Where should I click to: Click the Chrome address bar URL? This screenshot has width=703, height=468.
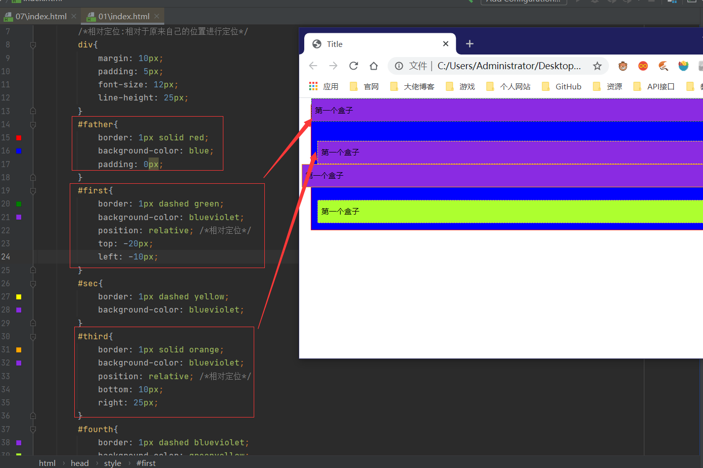click(509, 66)
